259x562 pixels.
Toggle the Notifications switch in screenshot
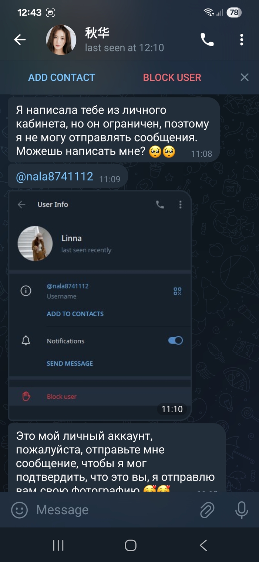tap(175, 340)
